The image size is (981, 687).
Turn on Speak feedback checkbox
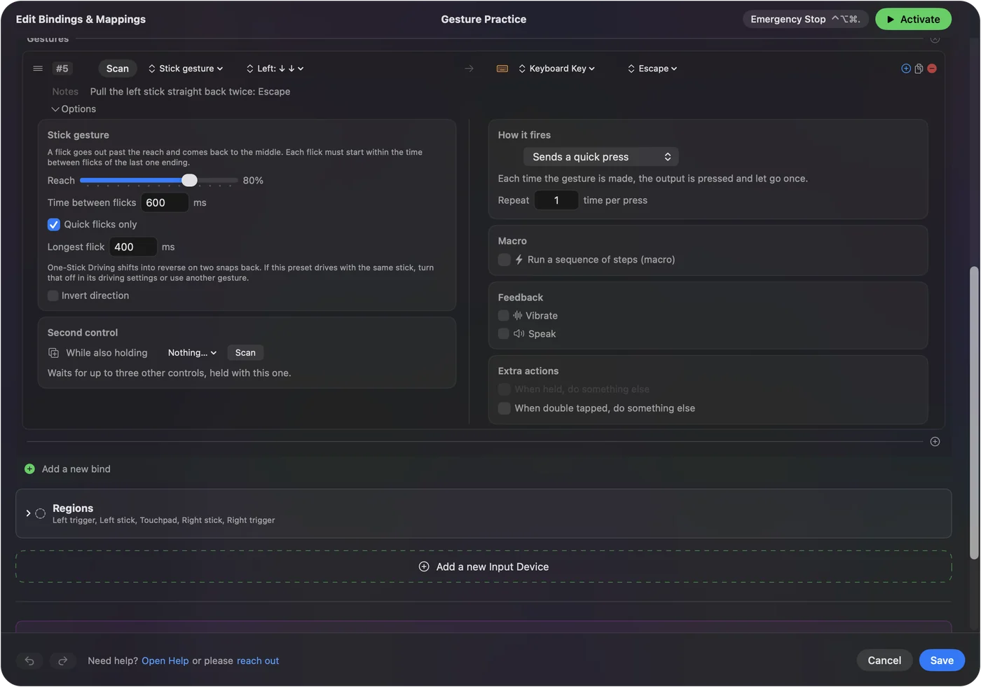504,334
